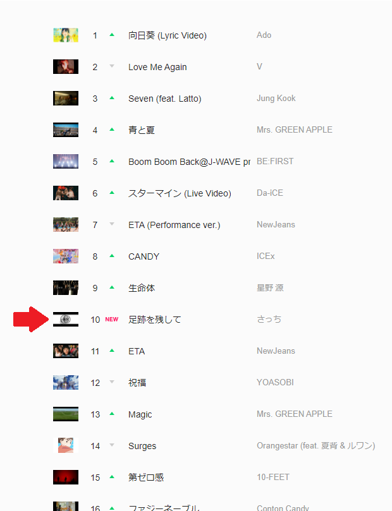
Task: Open artist Mrs. GREEN APPLE for Magic
Action: coord(295,414)
